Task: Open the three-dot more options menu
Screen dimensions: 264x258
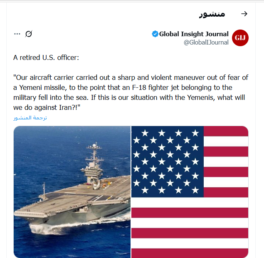Action: [17, 34]
